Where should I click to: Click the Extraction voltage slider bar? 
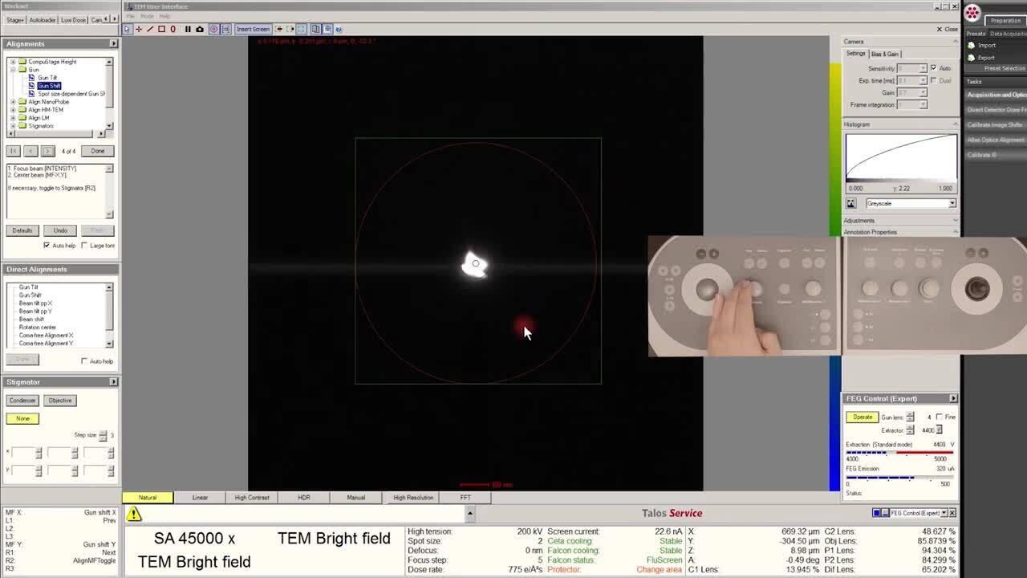(x=899, y=453)
